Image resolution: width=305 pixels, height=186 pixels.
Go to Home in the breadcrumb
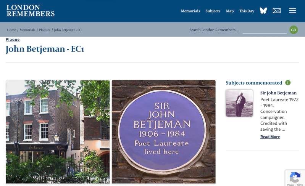(11, 30)
